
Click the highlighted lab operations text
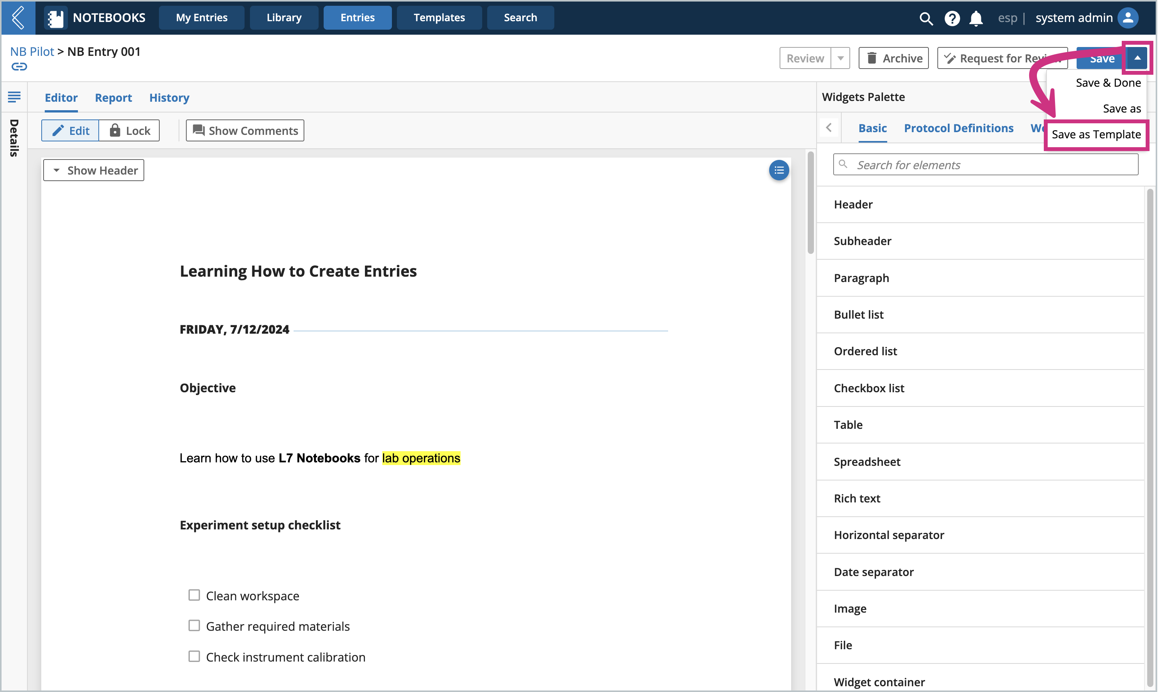421,459
